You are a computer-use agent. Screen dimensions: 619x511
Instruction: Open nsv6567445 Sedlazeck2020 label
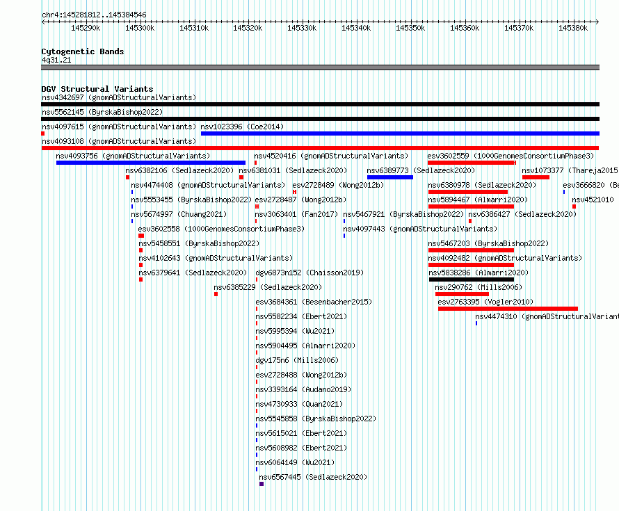click(x=313, y=477)
